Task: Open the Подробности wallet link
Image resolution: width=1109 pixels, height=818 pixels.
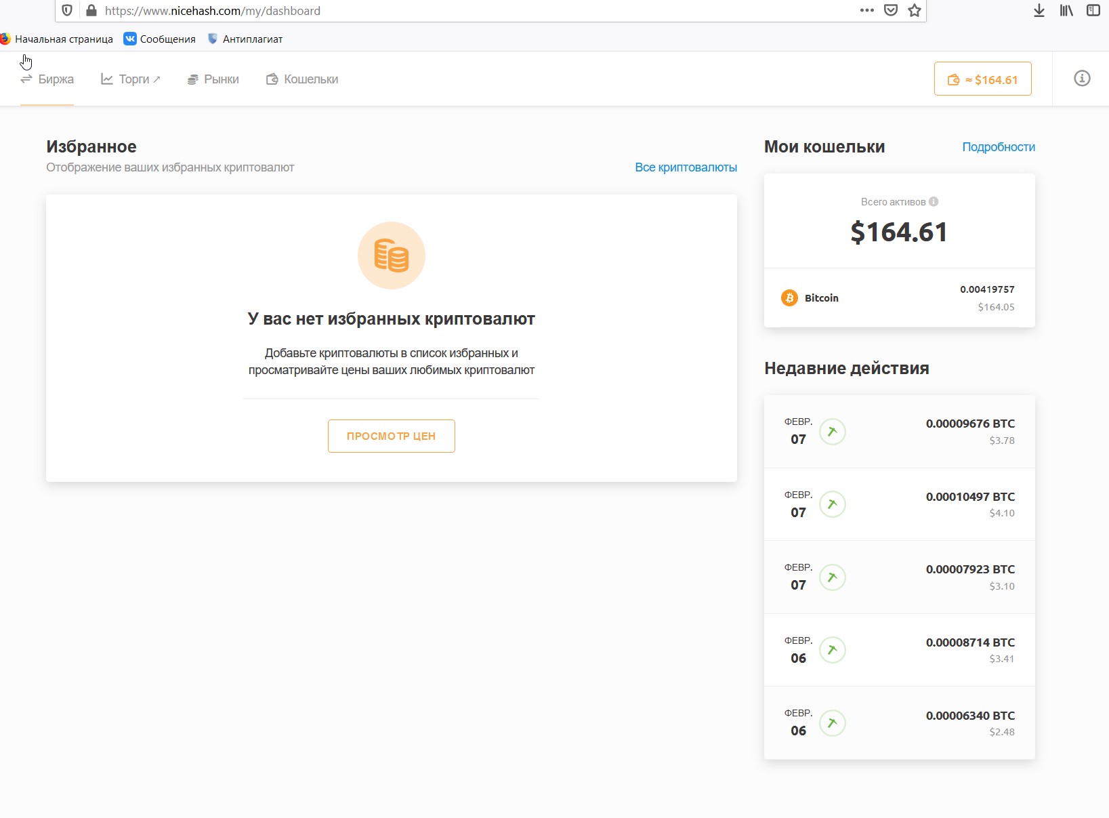Action: (998, 147)
